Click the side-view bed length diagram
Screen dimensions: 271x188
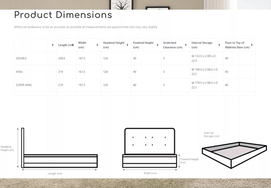(59, 150)
